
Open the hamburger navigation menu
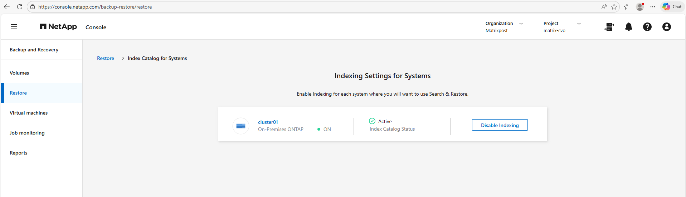point(14,27)
